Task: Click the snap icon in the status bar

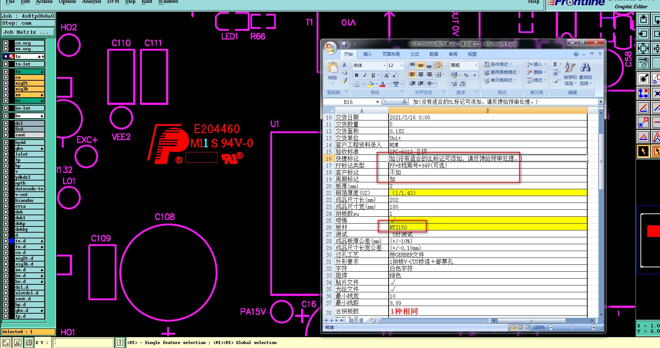Action: tap(29, 343)
